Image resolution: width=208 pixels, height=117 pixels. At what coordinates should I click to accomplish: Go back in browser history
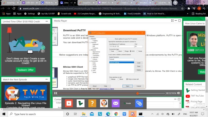4,9
